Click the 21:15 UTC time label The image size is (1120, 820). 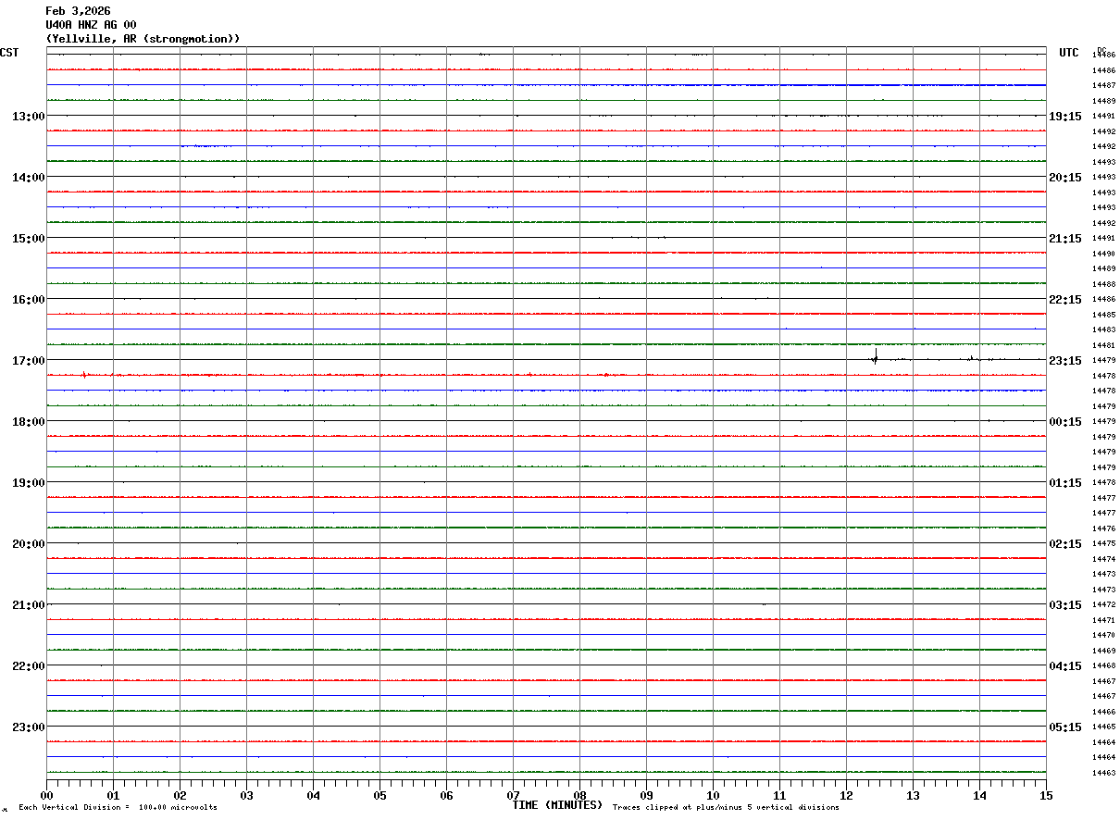click(x=1065, y=239)
